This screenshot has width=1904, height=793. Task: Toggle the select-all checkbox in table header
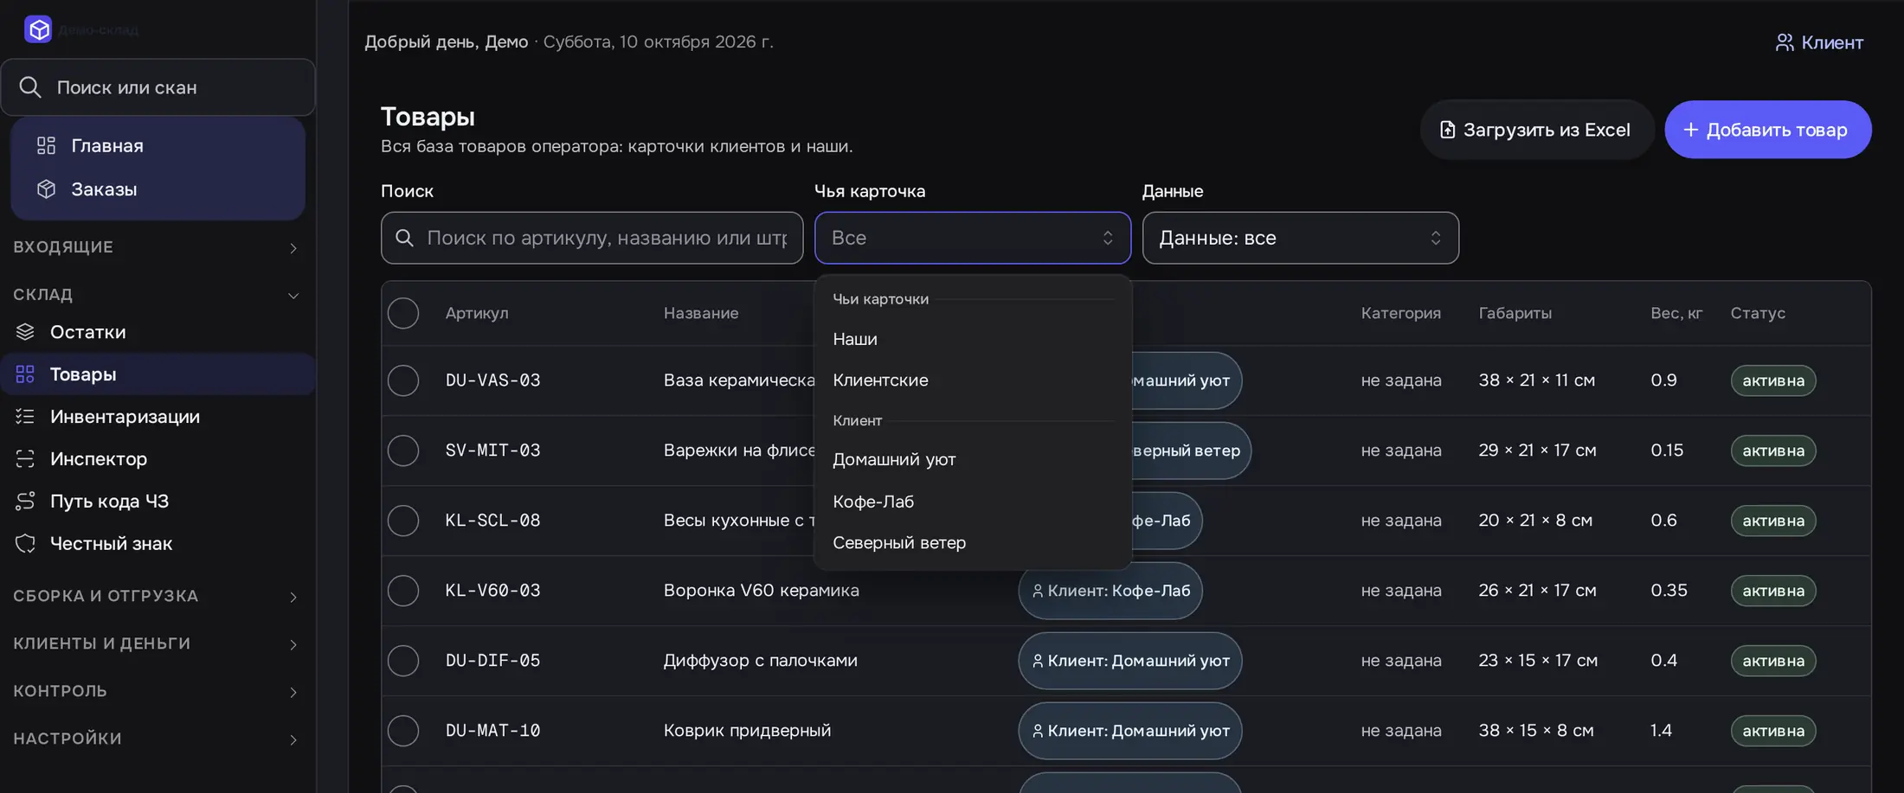(x=403, y=313)
